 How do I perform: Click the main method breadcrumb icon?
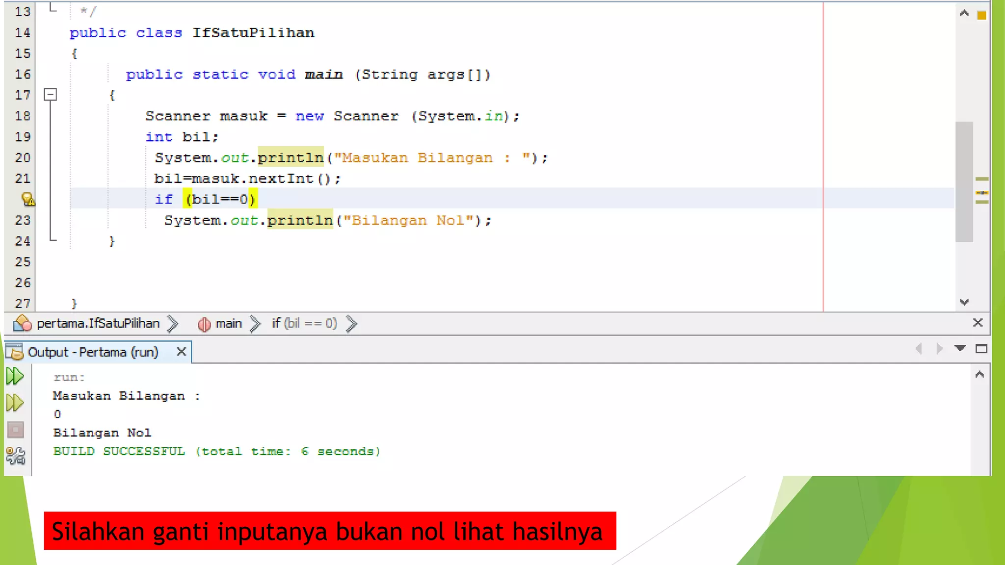click(204, 324)
